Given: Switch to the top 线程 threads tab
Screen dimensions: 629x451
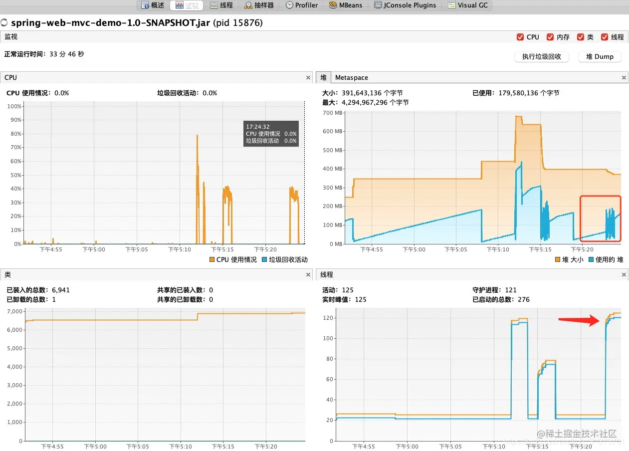Looking at the screenshot, I should click(221, 5).
